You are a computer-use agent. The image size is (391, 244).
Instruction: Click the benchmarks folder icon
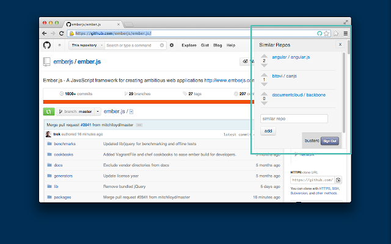(x=49, y=144)
